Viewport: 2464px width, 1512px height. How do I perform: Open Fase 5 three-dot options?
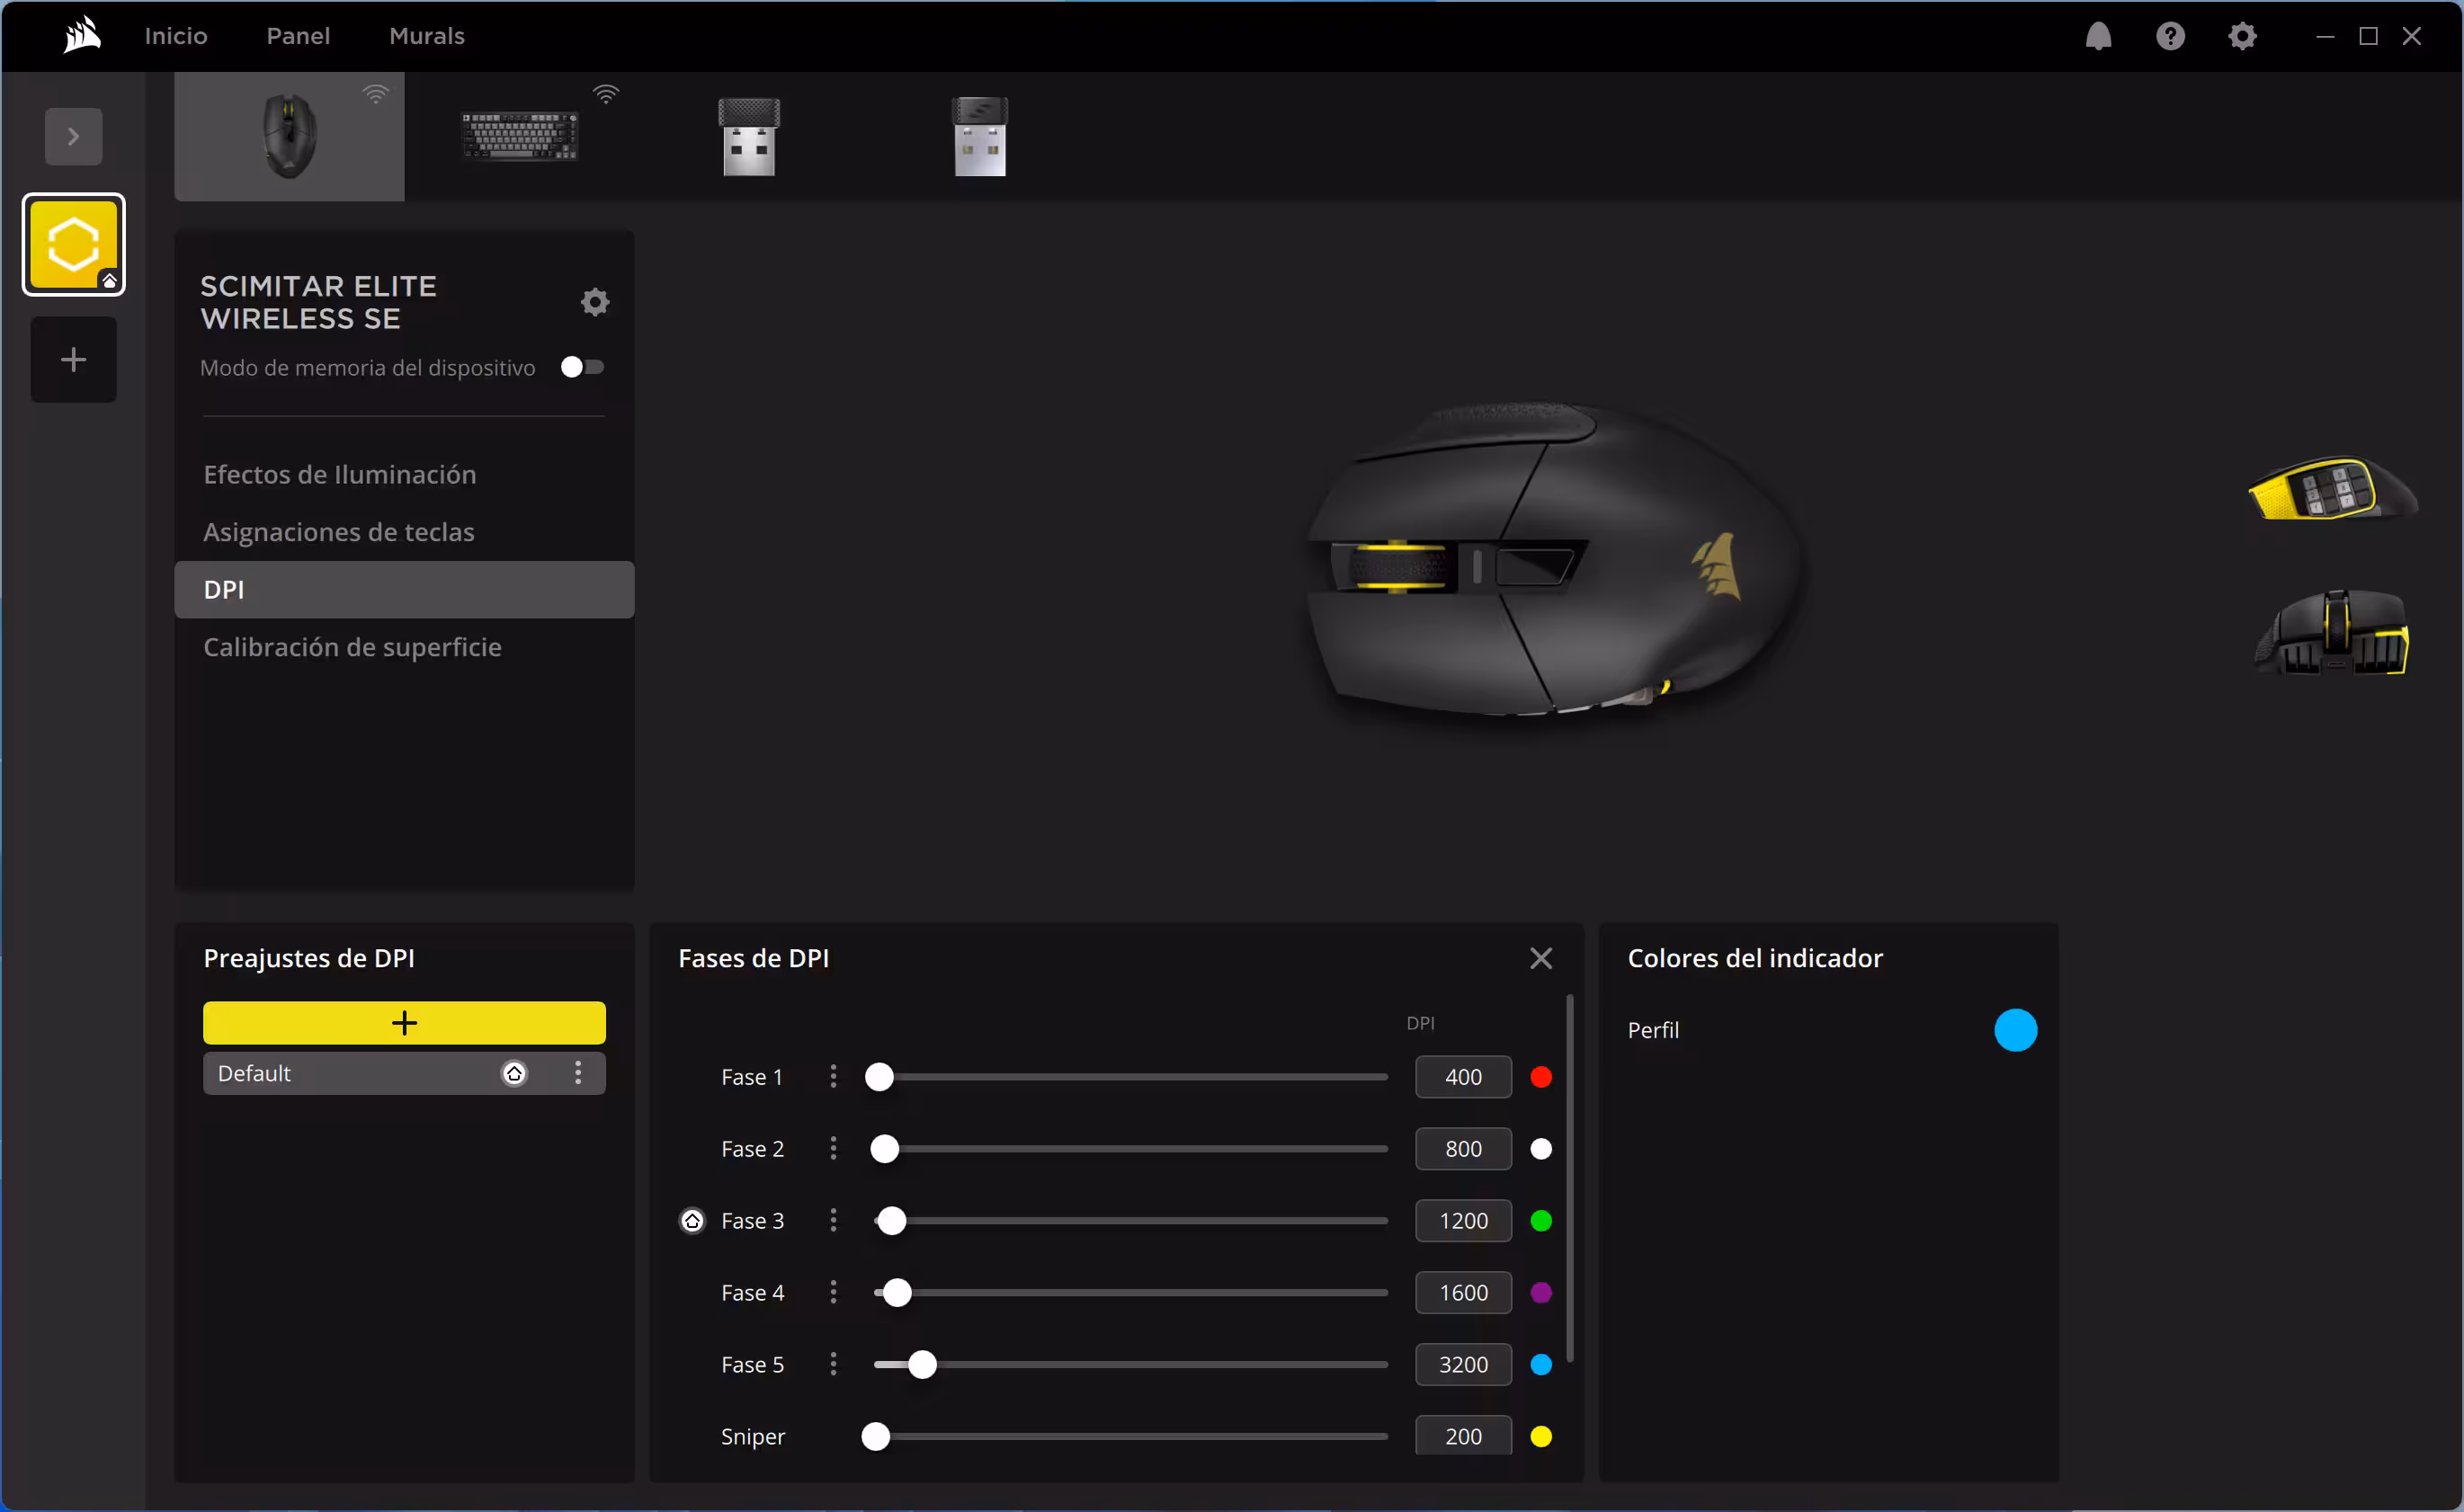pos(834,1365)
